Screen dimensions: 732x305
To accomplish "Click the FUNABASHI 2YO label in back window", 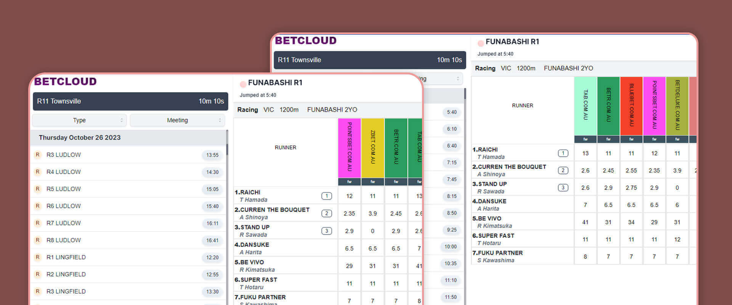I will (568, 68).
